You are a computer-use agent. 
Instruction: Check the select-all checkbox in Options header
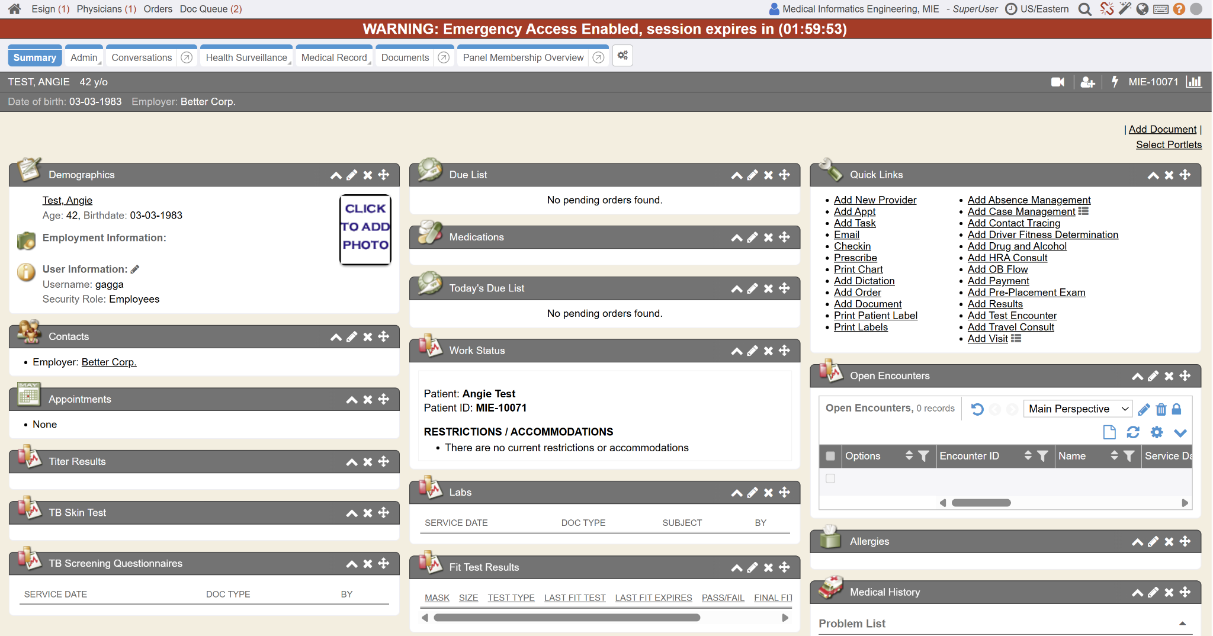click(x=830, y=456)
